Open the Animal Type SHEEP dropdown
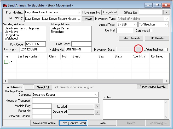This screenshot has height=129, width=173. (x=135, y=24)
